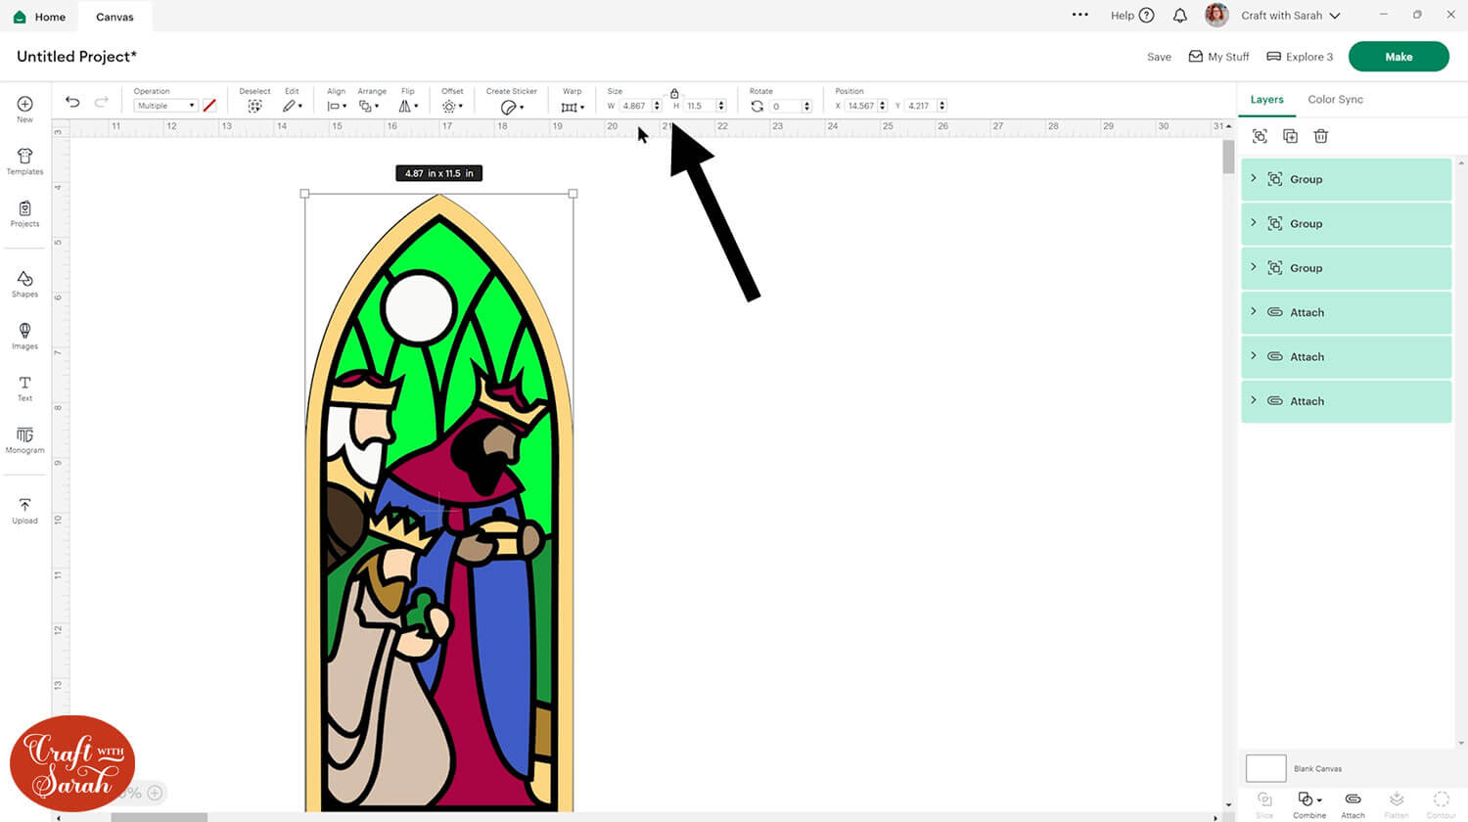
Task: Select the Text tool
Action: (24, 388)
